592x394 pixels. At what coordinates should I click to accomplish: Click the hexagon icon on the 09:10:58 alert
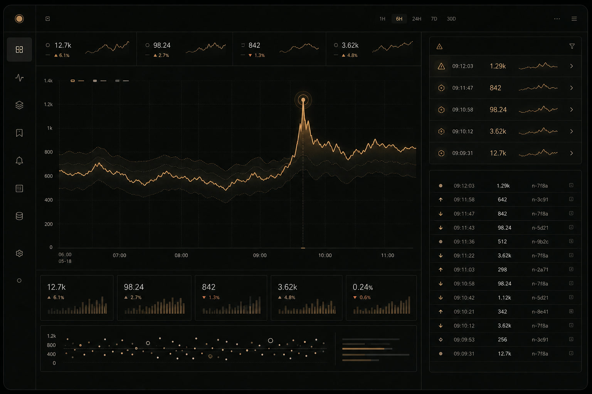click(441, 110)
